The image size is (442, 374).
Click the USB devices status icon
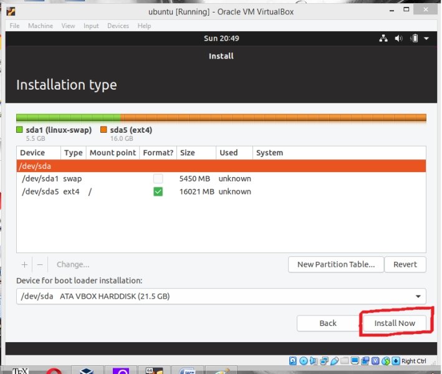(x=335, y=361)
